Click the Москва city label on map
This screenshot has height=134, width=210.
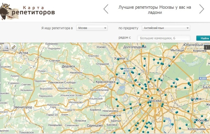[155, 101]
